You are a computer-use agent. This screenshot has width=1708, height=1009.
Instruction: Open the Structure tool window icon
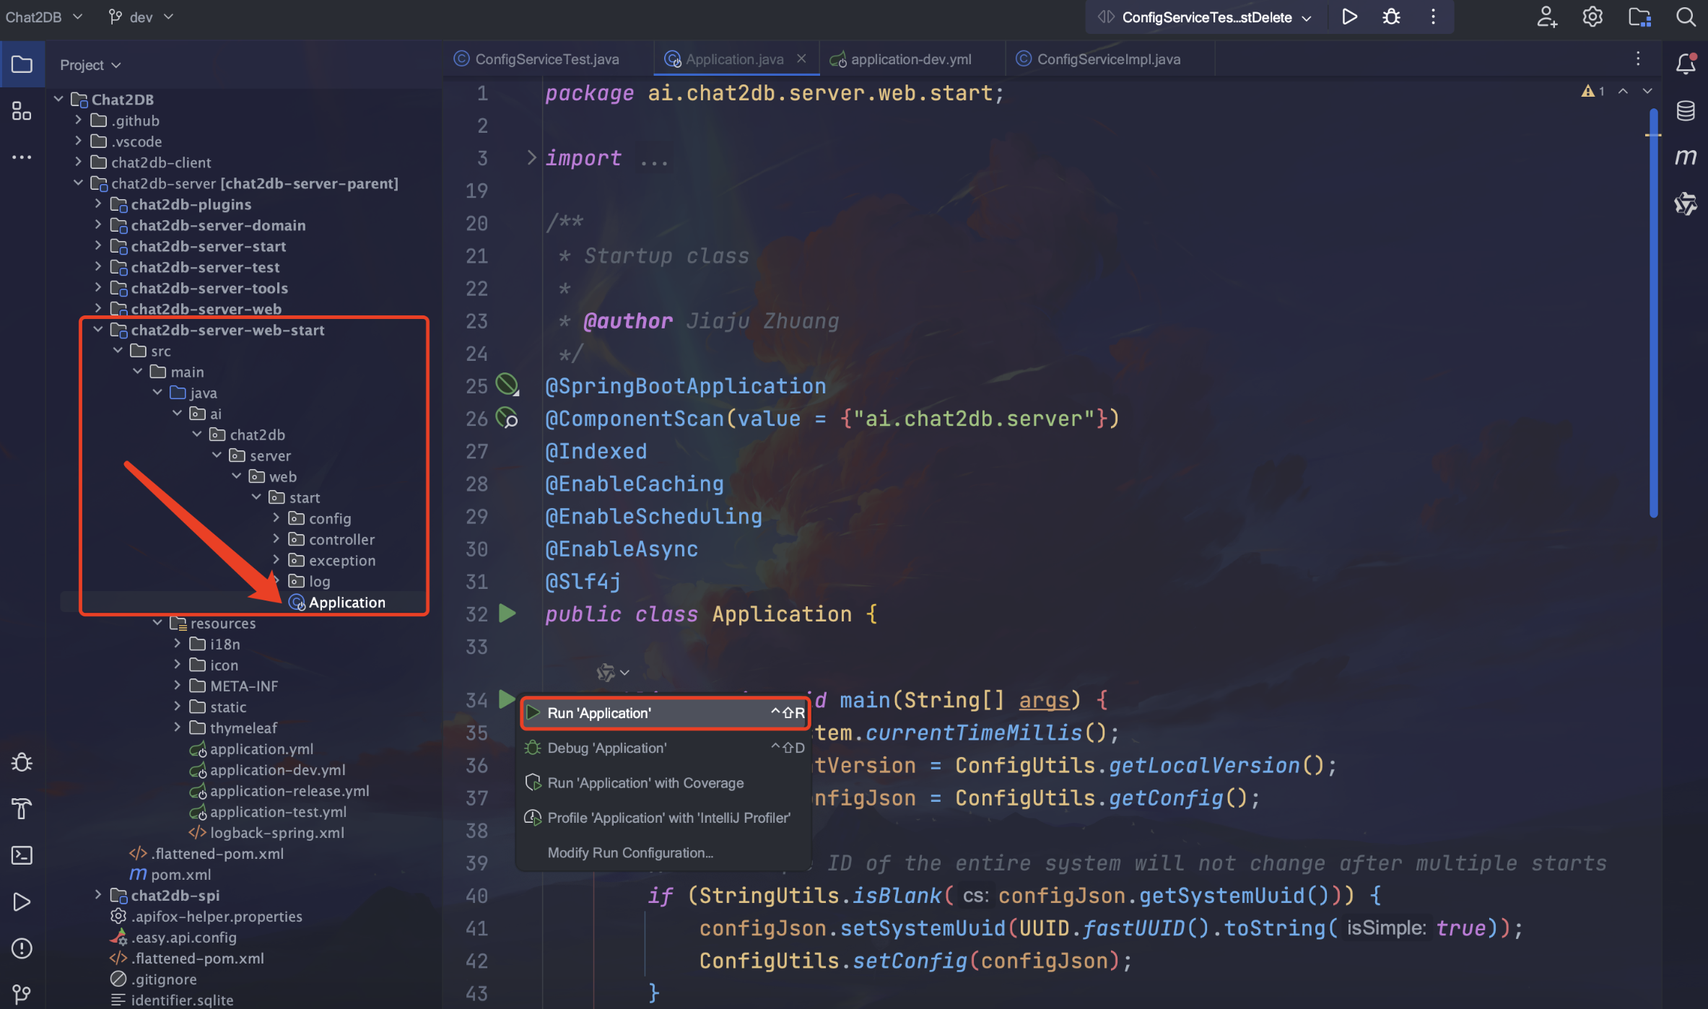[22, 110]
